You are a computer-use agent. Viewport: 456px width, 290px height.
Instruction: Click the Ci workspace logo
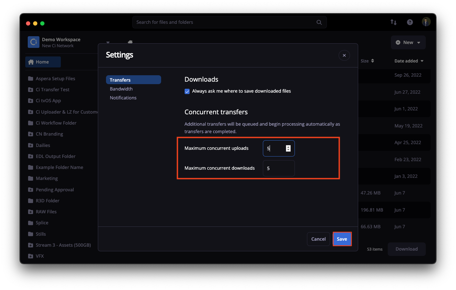[x=33, y=42]
